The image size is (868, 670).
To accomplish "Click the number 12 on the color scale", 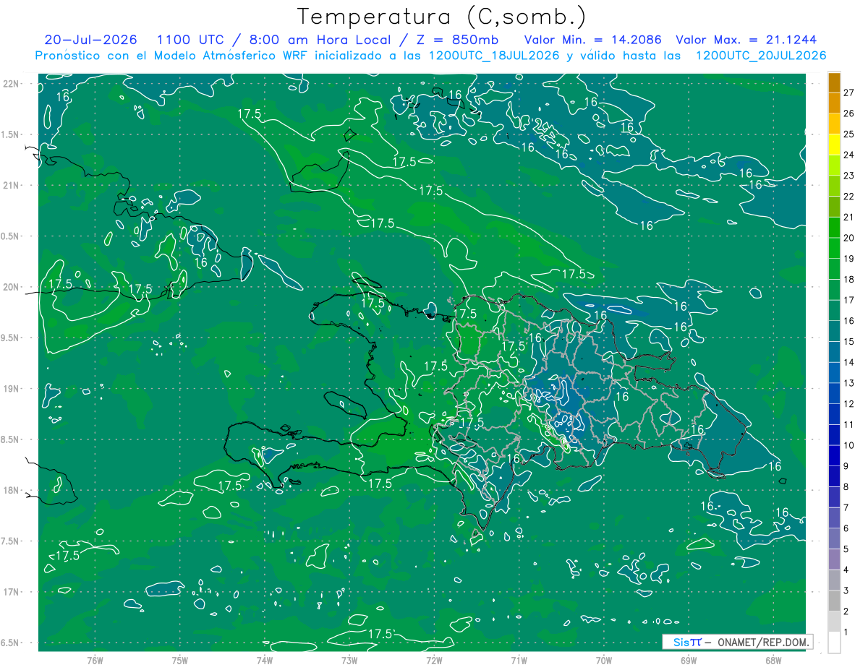I will (849, 404).
